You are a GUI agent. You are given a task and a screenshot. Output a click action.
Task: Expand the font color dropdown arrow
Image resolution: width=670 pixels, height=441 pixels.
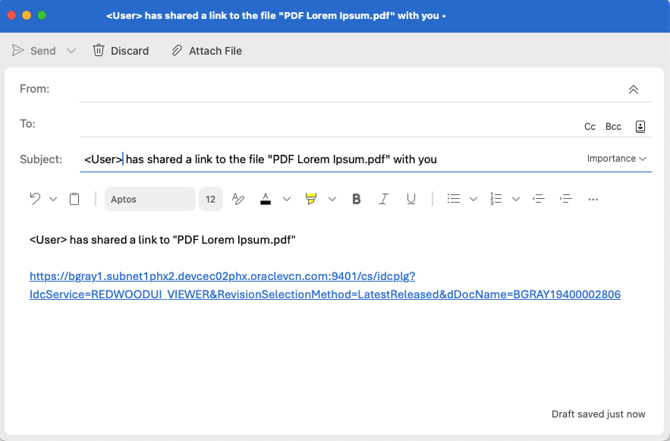tap(285, 198)
